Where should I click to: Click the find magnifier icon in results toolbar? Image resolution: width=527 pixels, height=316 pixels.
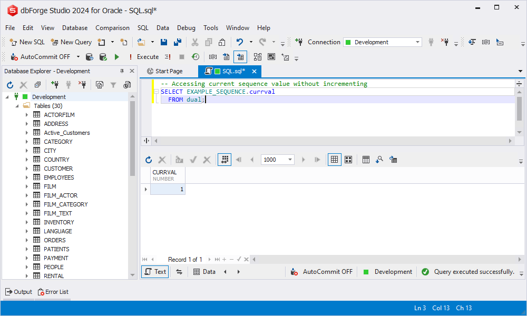379,160
